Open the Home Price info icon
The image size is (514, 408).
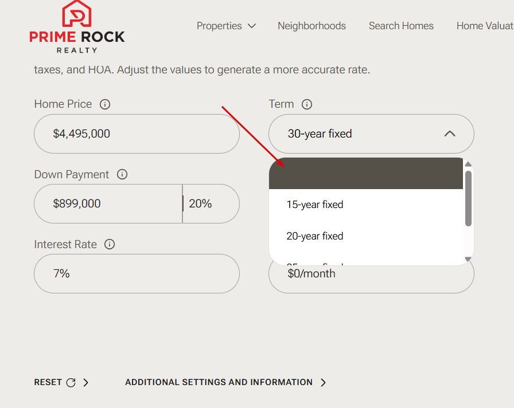click(105, 104)
